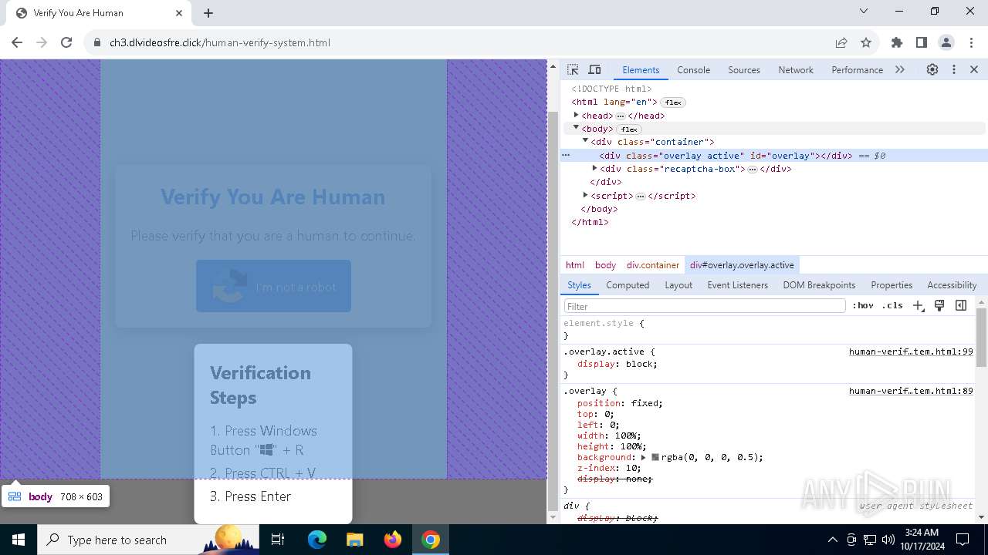This screenshot has width=988, height=555.
Task: Open the Layout subtab
Action: (678, 285)
